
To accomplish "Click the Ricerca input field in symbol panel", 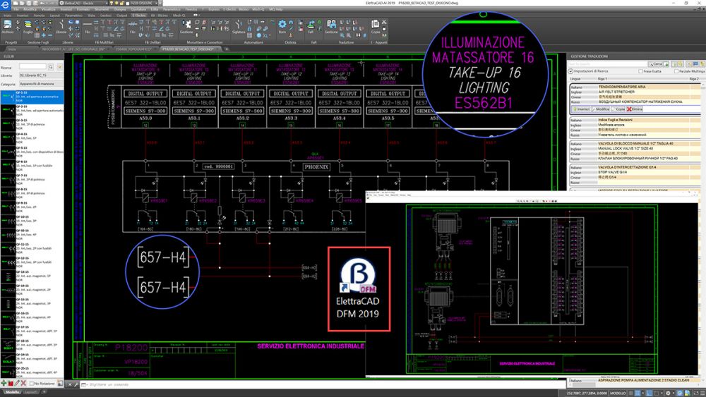I will point(32,67).
